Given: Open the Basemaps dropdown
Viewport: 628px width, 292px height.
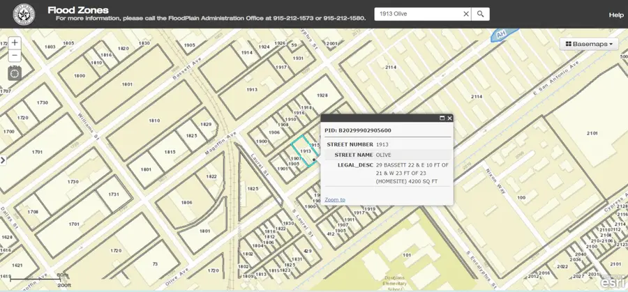Looking at the screenshot, I should [590, 44].
